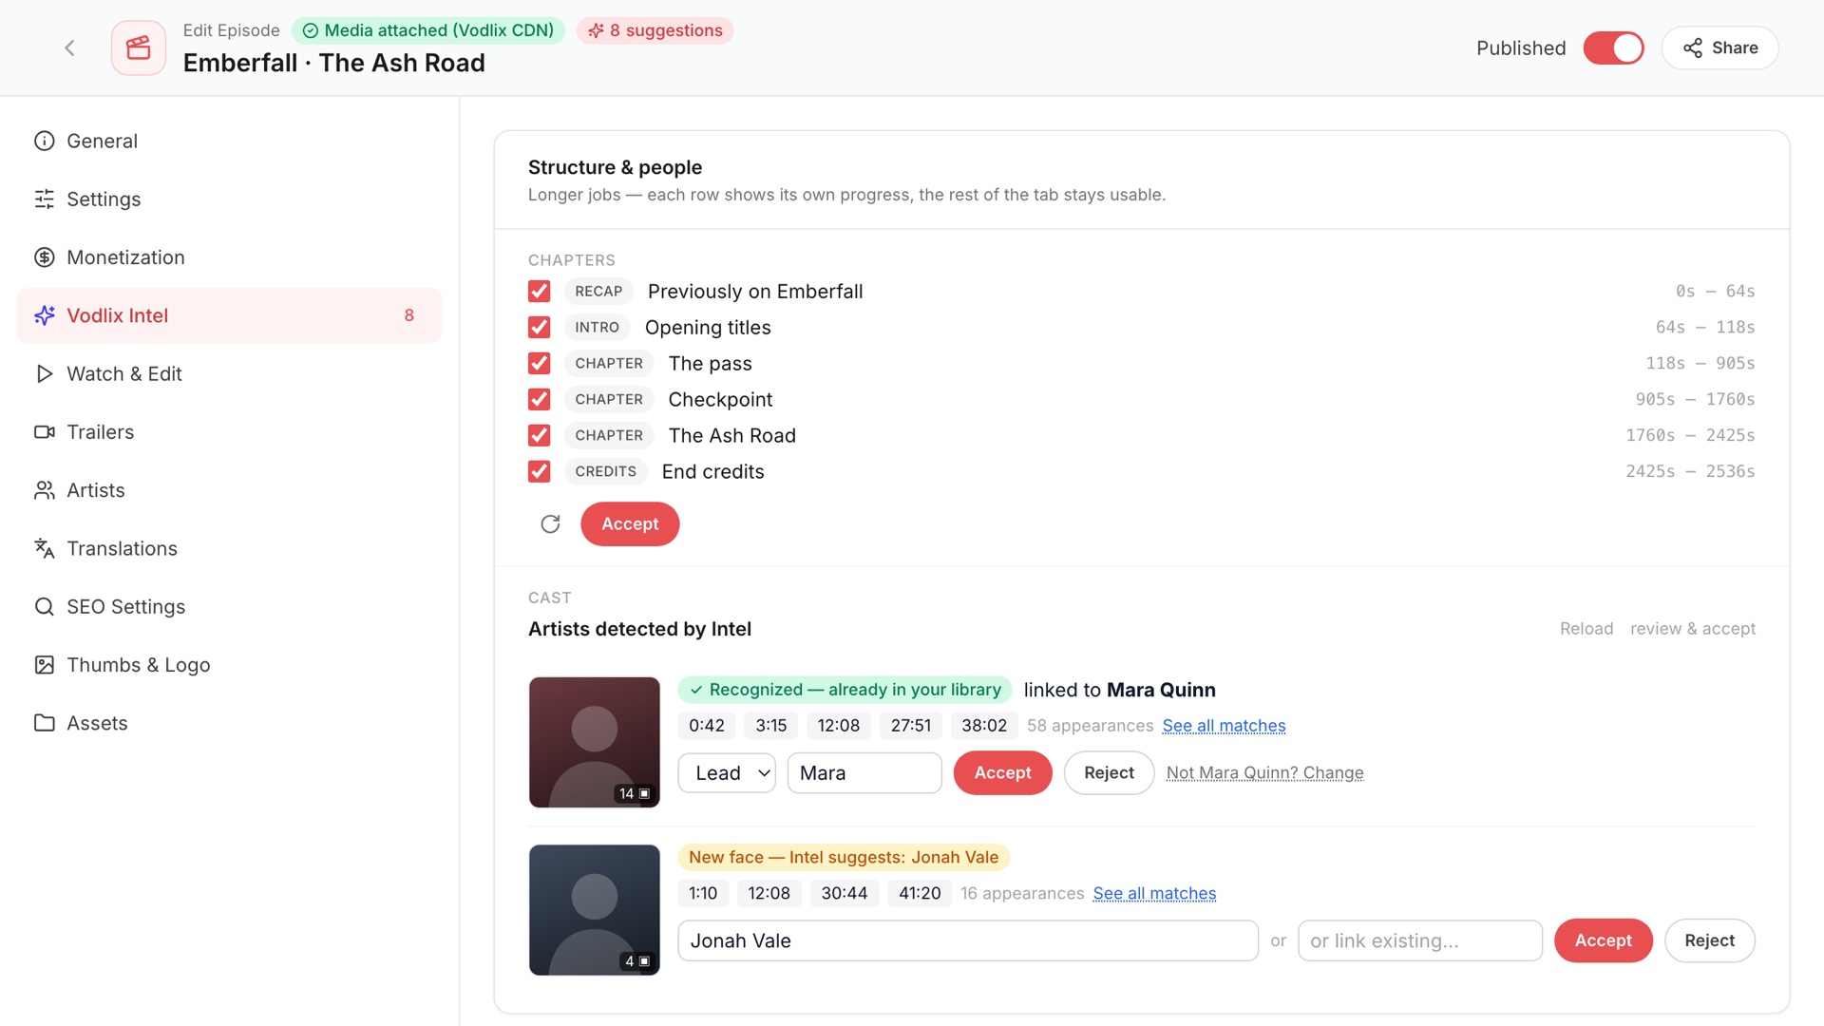Reject the Mara Quinn artist match

point(1109,773)
